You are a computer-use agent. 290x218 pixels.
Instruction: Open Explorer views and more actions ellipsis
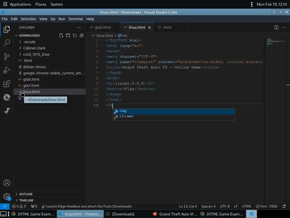[x=79, y=28]
